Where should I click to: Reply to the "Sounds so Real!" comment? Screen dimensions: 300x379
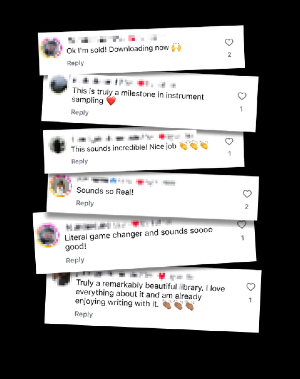pyautogui.click(x=85, y=203)
